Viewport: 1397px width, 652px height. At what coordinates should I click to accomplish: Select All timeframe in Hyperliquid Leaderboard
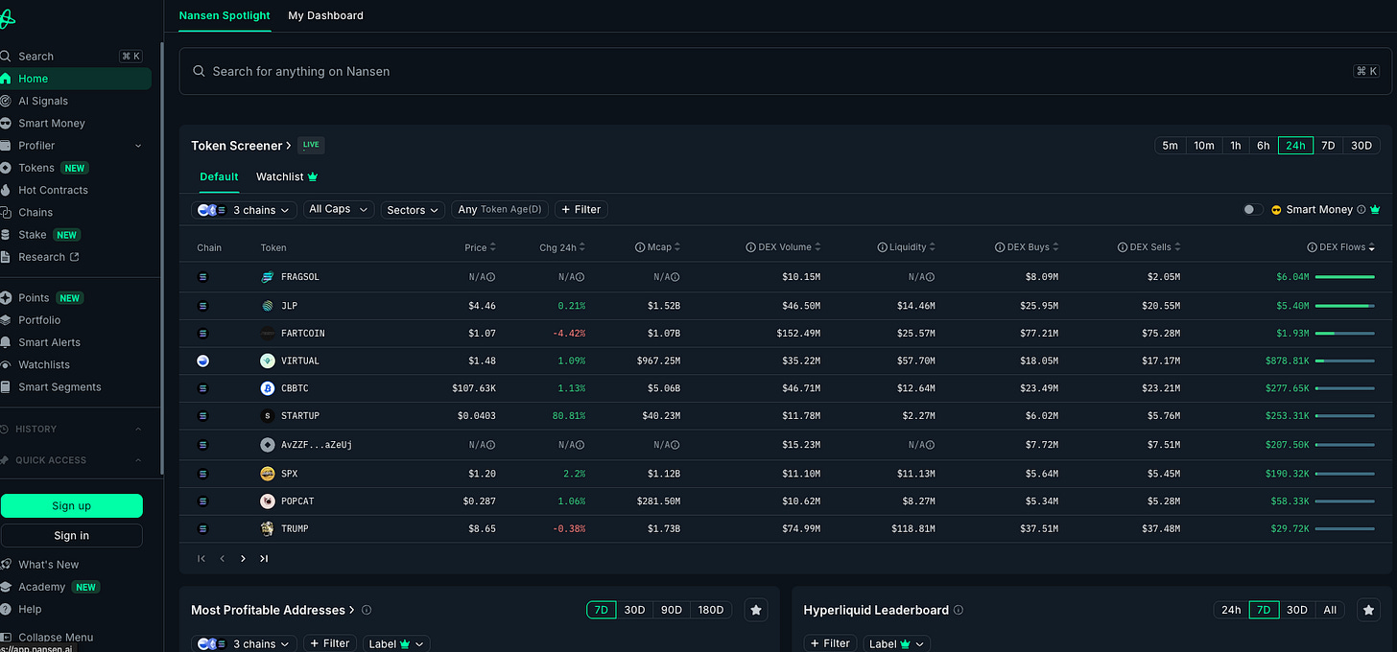click(x=1329, y=610)
